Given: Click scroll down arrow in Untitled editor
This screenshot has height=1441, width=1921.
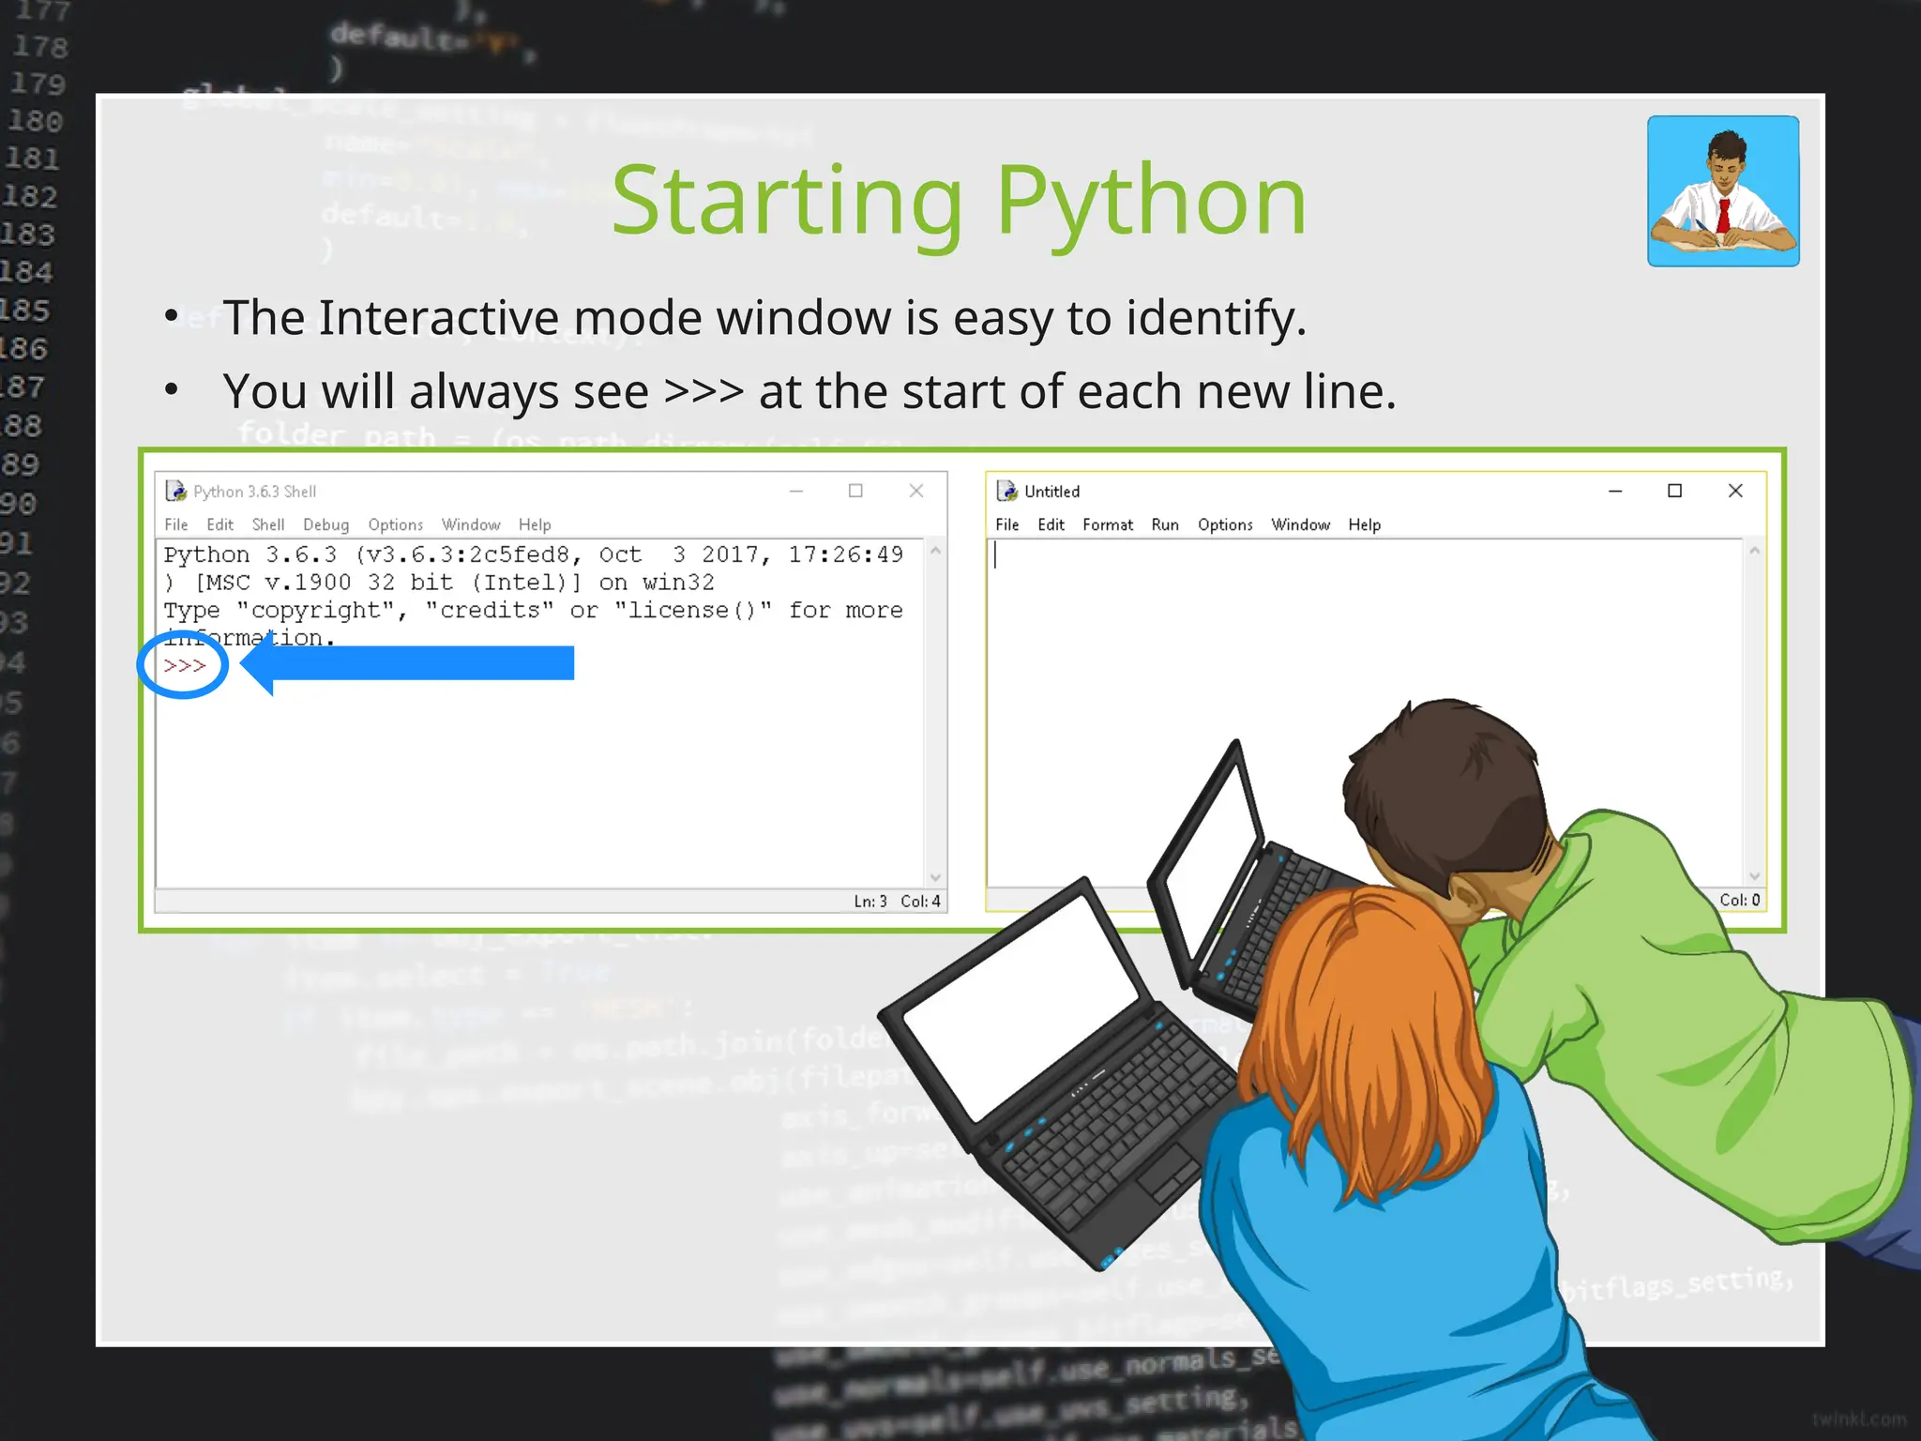Looking at the screenshot, I should pos(1754,876).
